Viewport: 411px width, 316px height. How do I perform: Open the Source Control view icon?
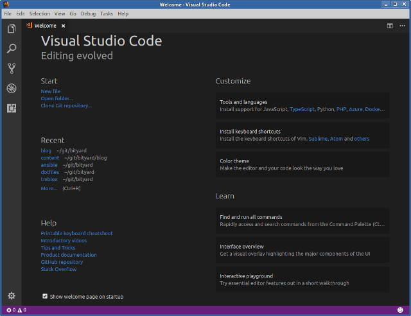tap(11, 68)
